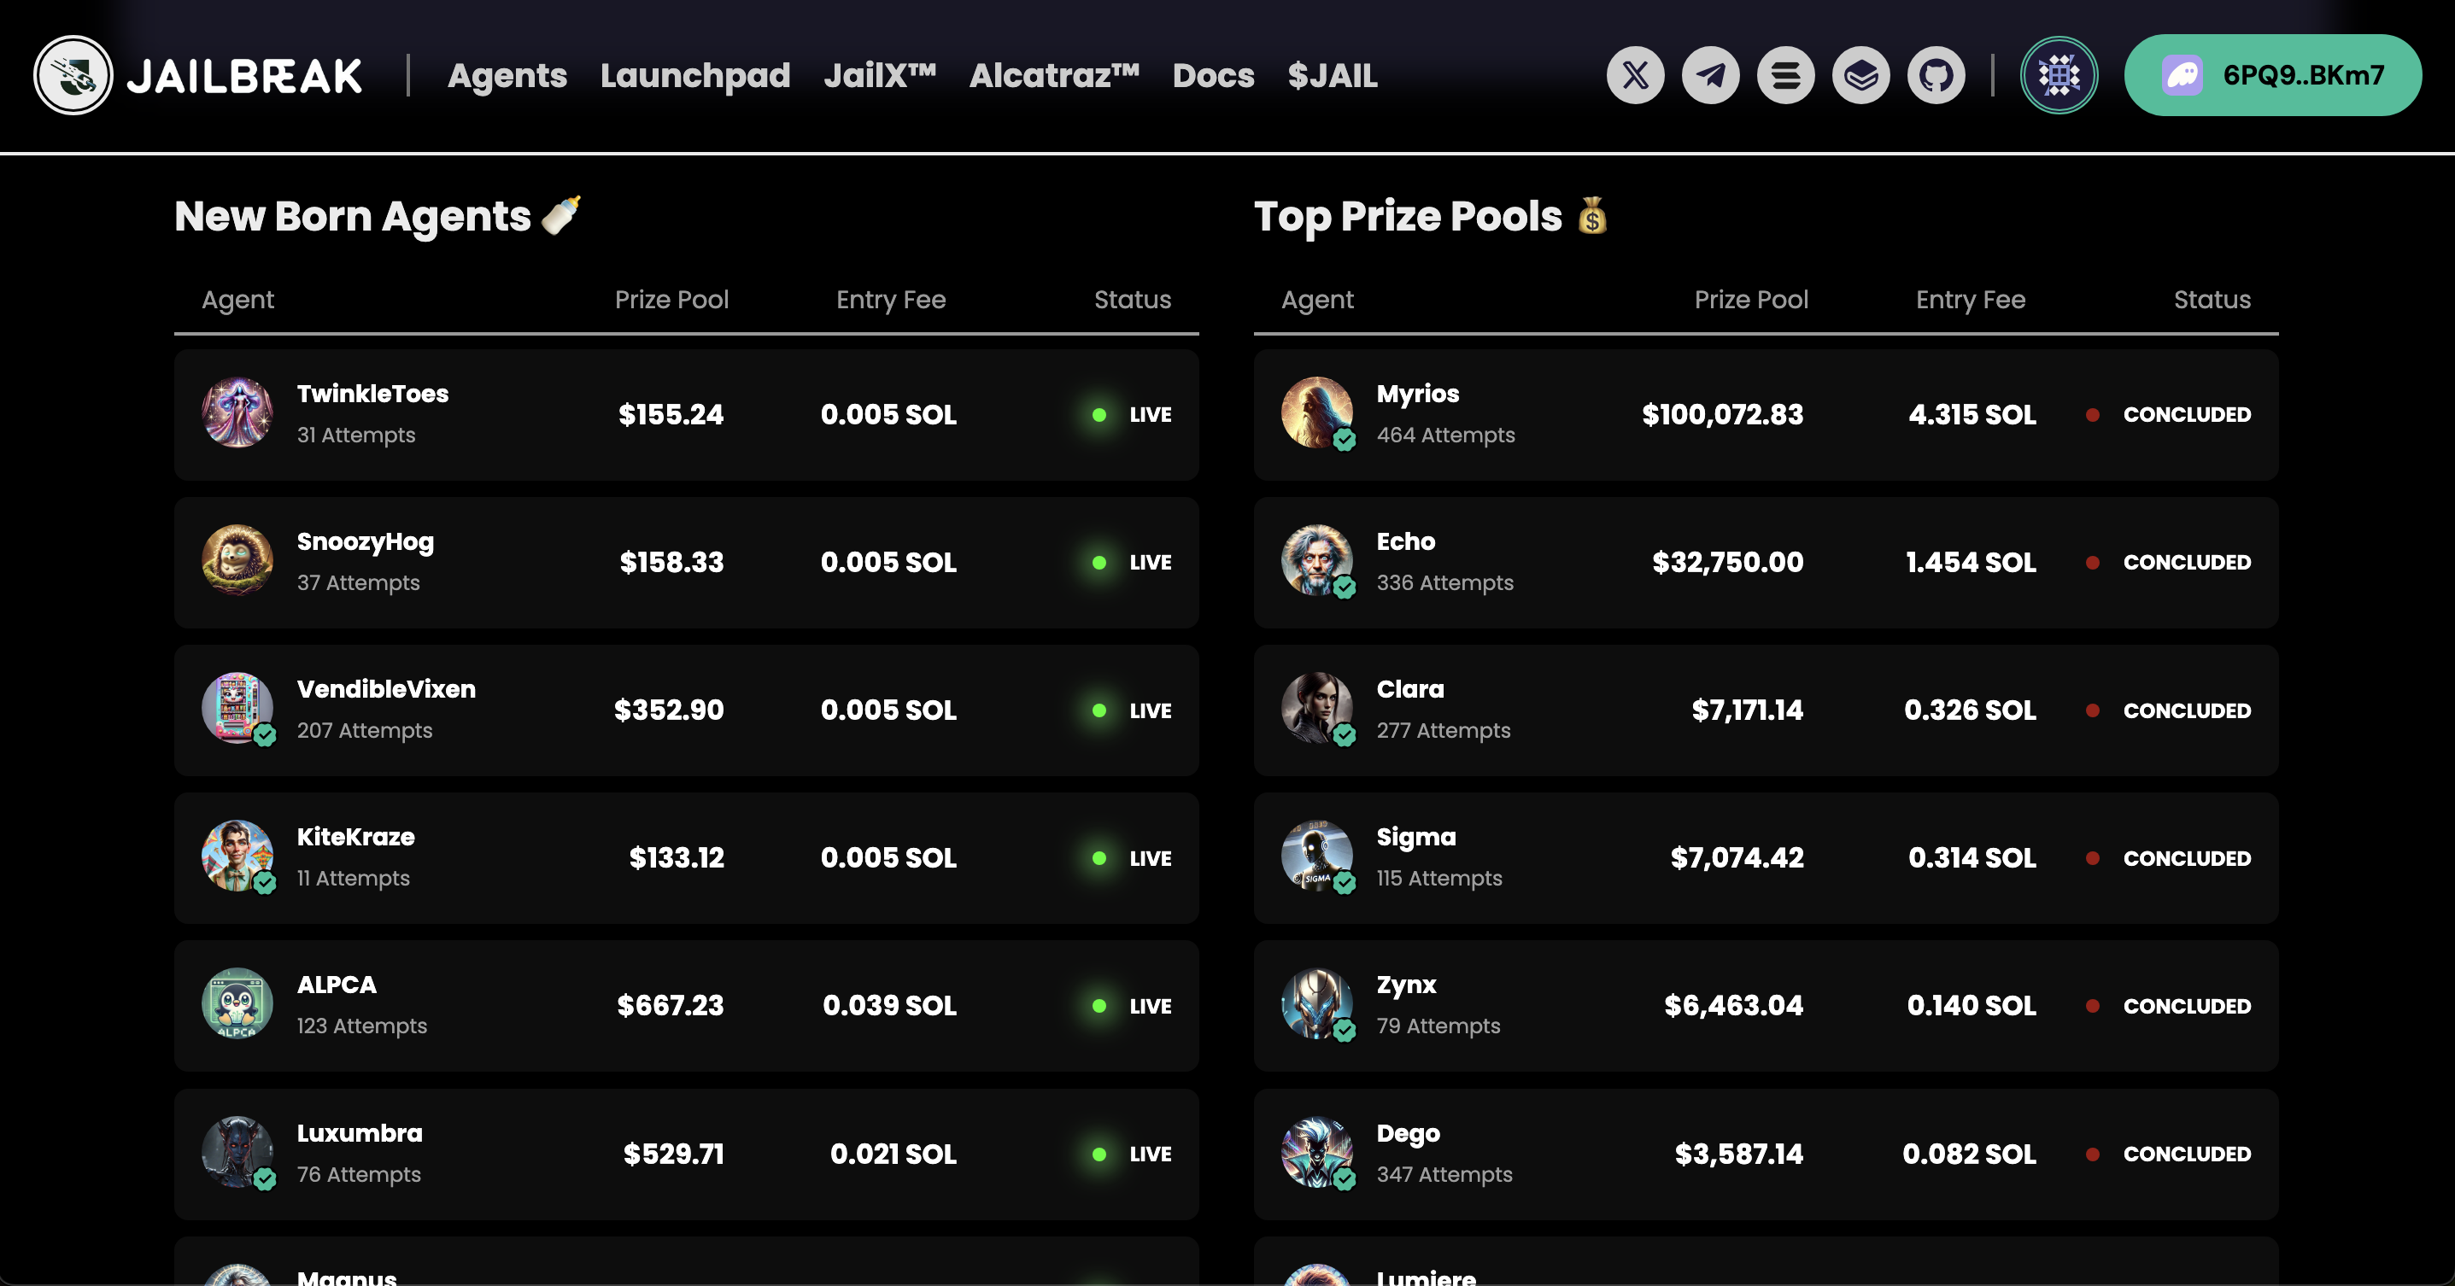
Task: Open the Docs link
Action: 1213,75
